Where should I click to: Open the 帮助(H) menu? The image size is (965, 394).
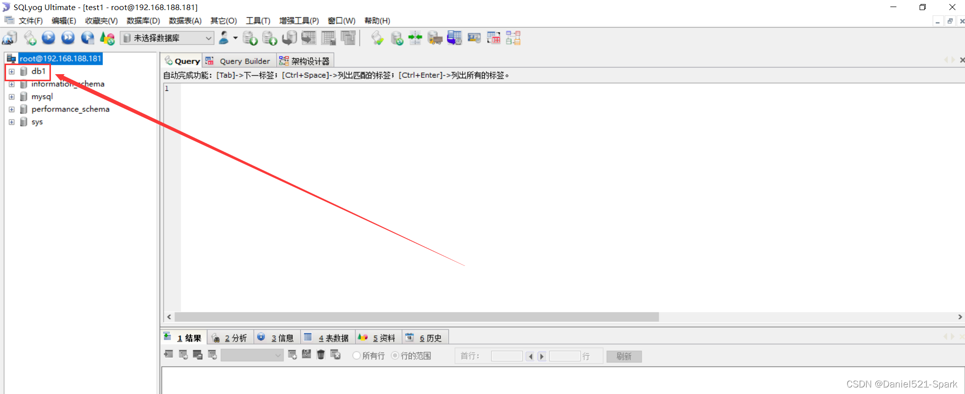(x=377, y=21)
